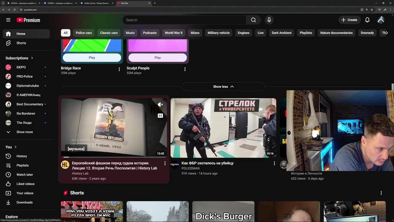Click the YouTube Premium logo
Screen dimensions: 394x222
pyautogui.click(x=28, y=20)
